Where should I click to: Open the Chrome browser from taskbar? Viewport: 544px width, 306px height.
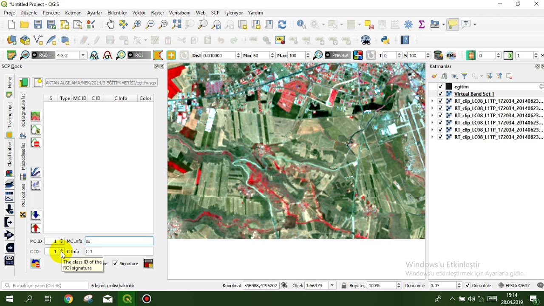pos(68,299)
